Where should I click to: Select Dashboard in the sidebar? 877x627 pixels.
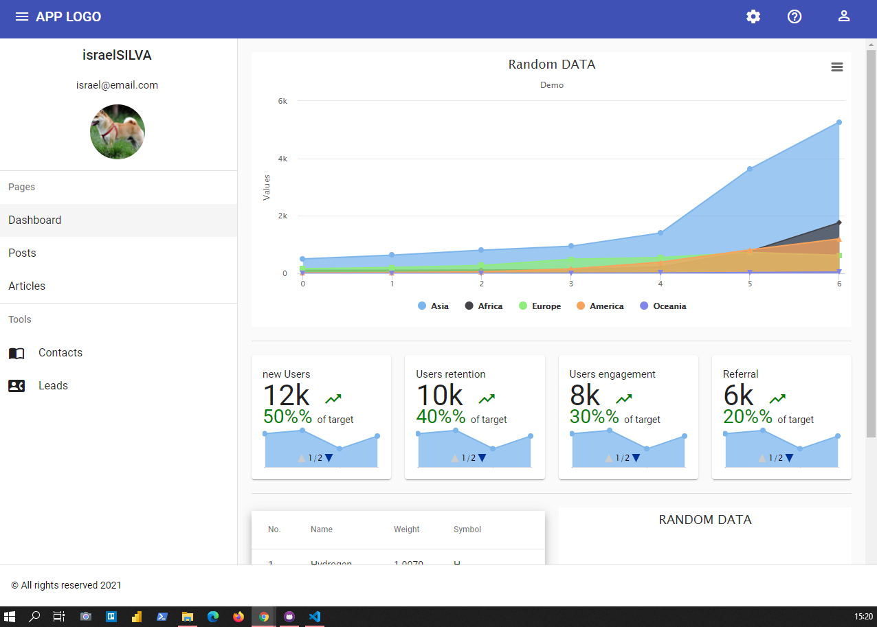click(118, 220)
